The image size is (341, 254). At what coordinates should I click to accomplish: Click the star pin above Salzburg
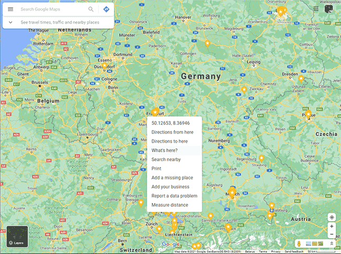272,206
